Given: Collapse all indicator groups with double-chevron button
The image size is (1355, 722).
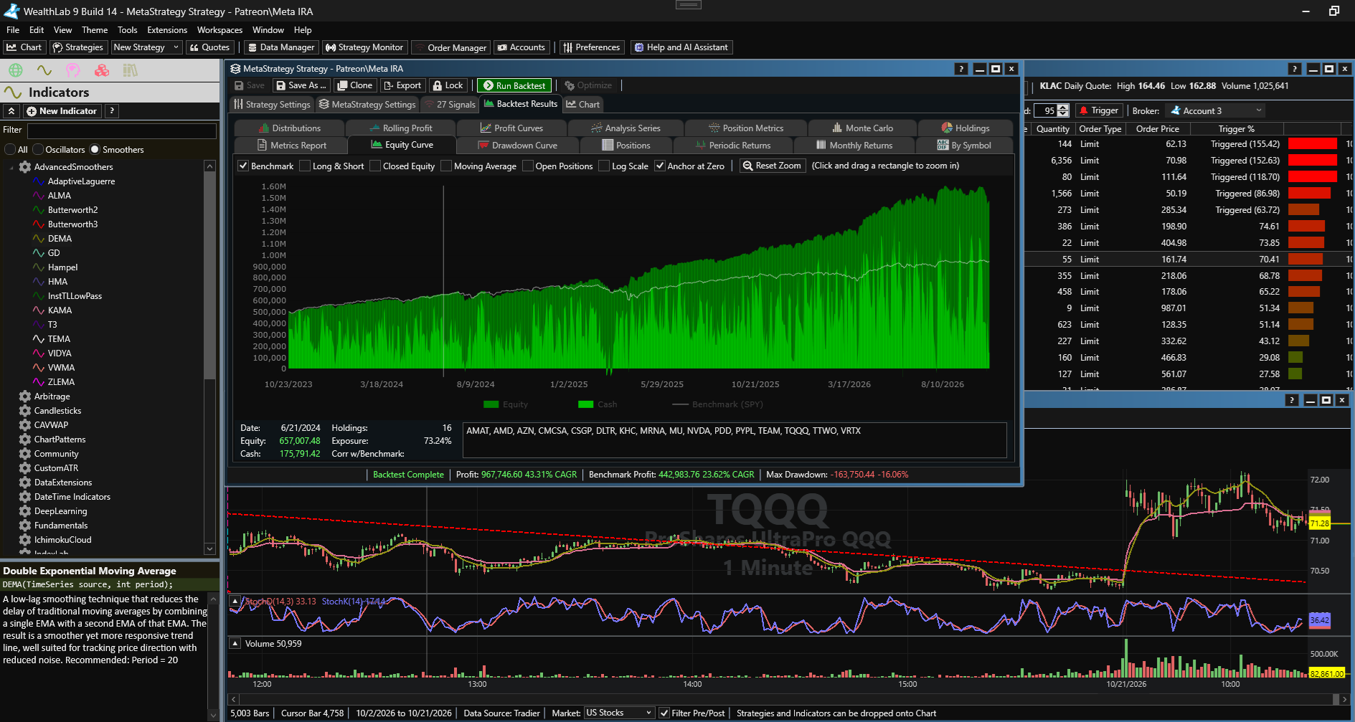Looking at the screenshot, I should click(11, 111).
